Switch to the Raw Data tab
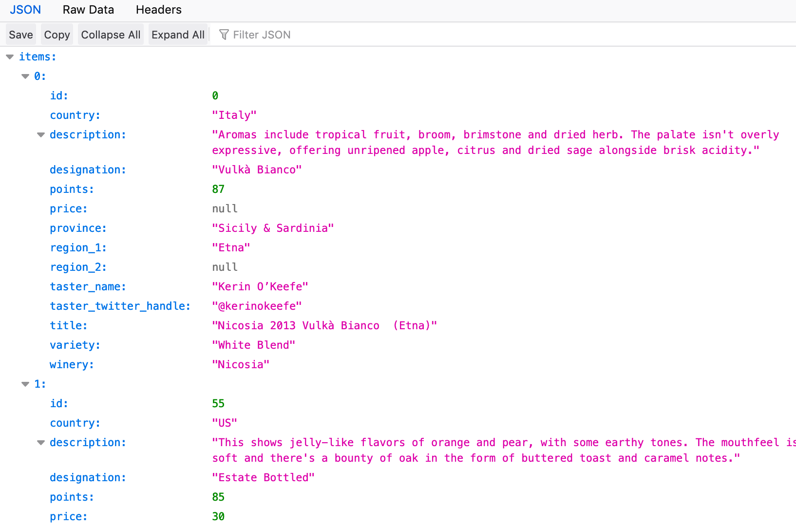The height and width of the screenshot is (526, 796). coord(88,9)
